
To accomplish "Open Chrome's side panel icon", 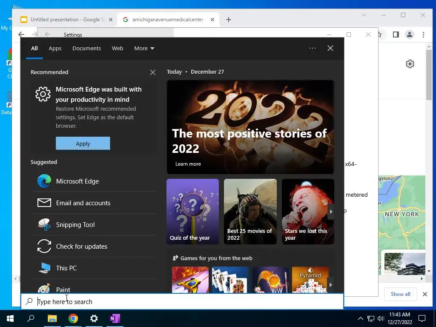I will click(x=396, y=34).
